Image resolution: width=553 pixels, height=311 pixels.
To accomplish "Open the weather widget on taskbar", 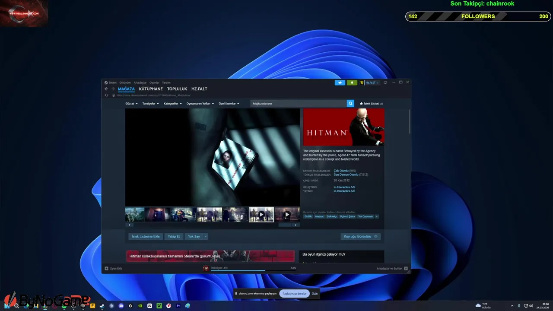I will click(x=483, y=306).
